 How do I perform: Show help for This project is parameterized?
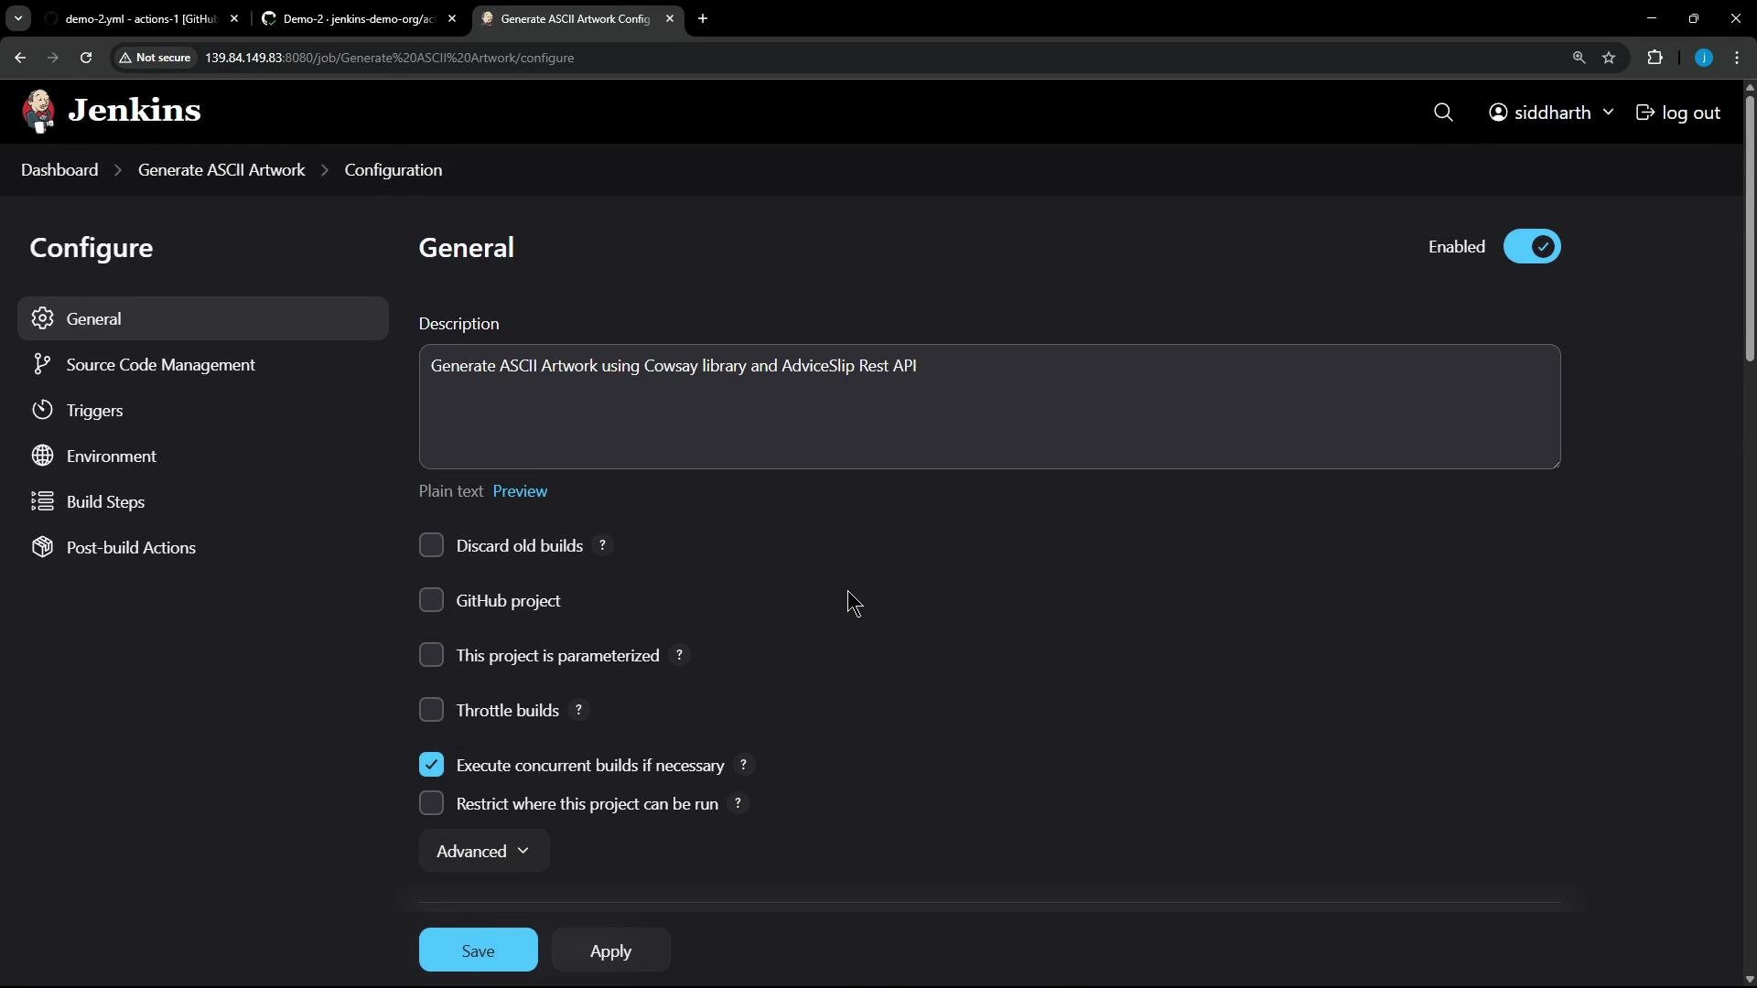click(679, 656)
